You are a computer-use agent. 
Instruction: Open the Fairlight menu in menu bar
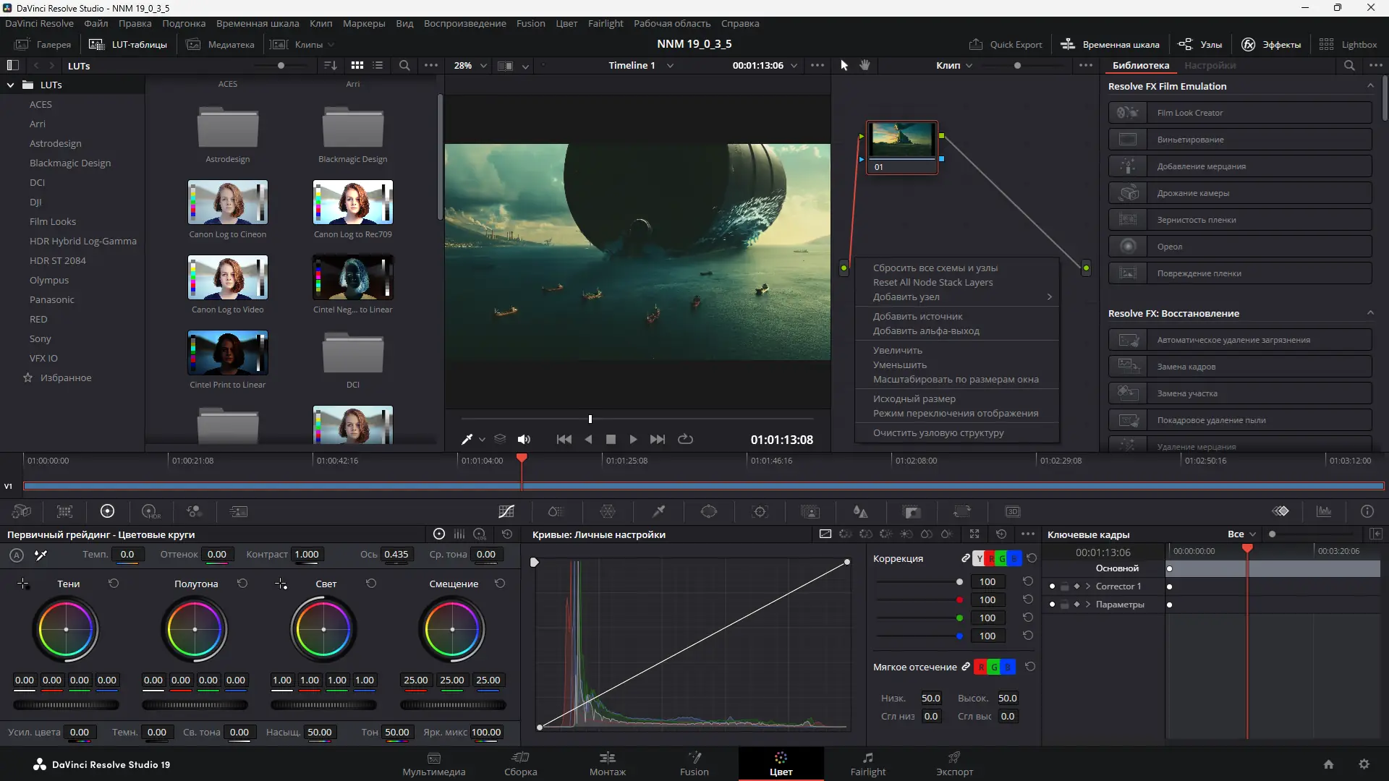click(605, 23)
